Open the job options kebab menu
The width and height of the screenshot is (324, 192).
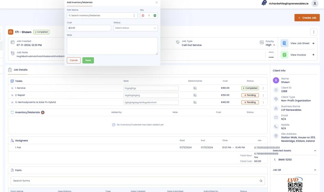click(313, 32)
